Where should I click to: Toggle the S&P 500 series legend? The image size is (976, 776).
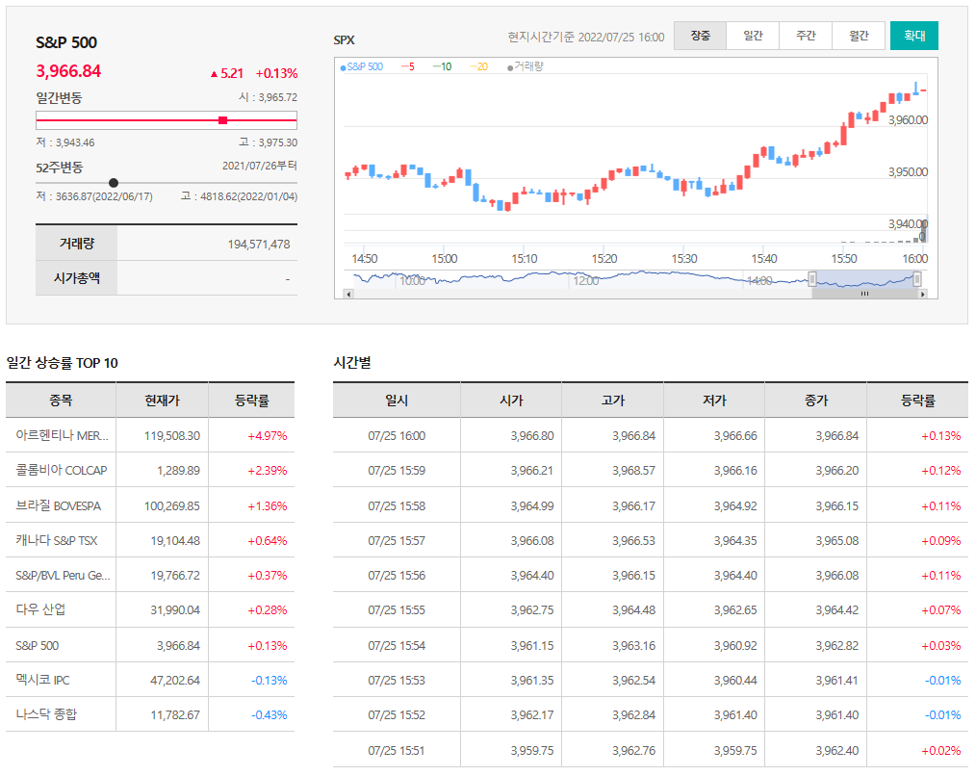(x=362, y=66)
